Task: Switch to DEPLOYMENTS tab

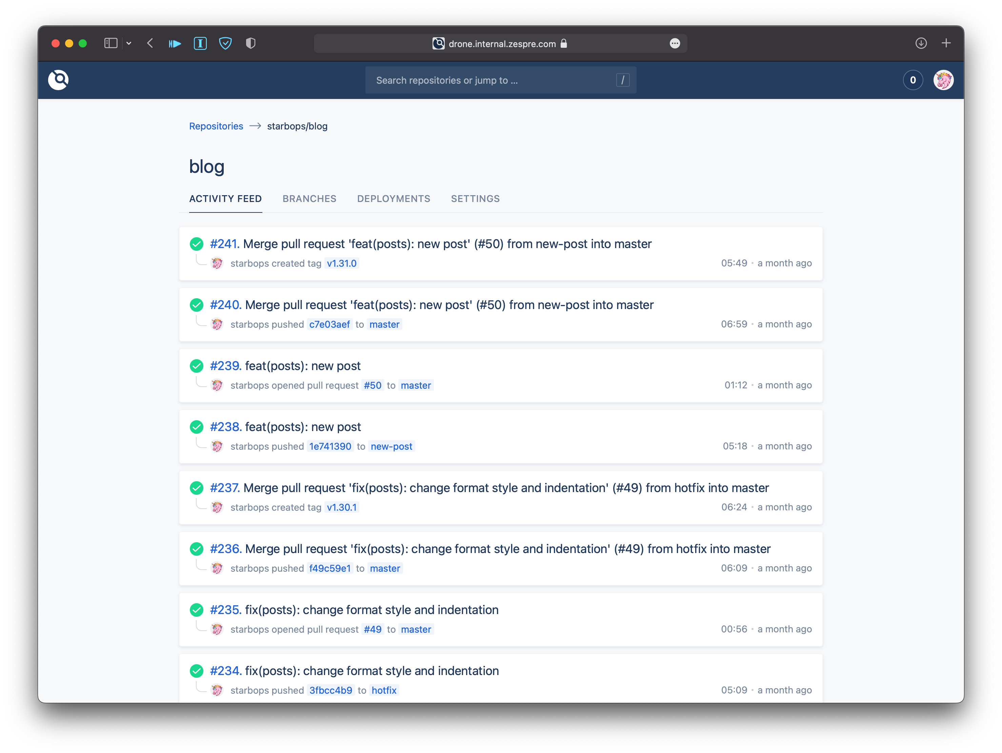Action: 393,199
